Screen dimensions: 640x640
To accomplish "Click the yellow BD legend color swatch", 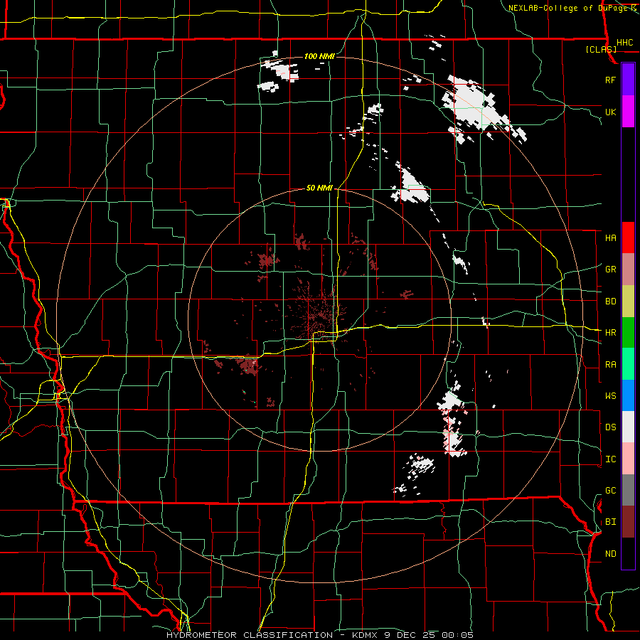I will [x=628, y=301].
